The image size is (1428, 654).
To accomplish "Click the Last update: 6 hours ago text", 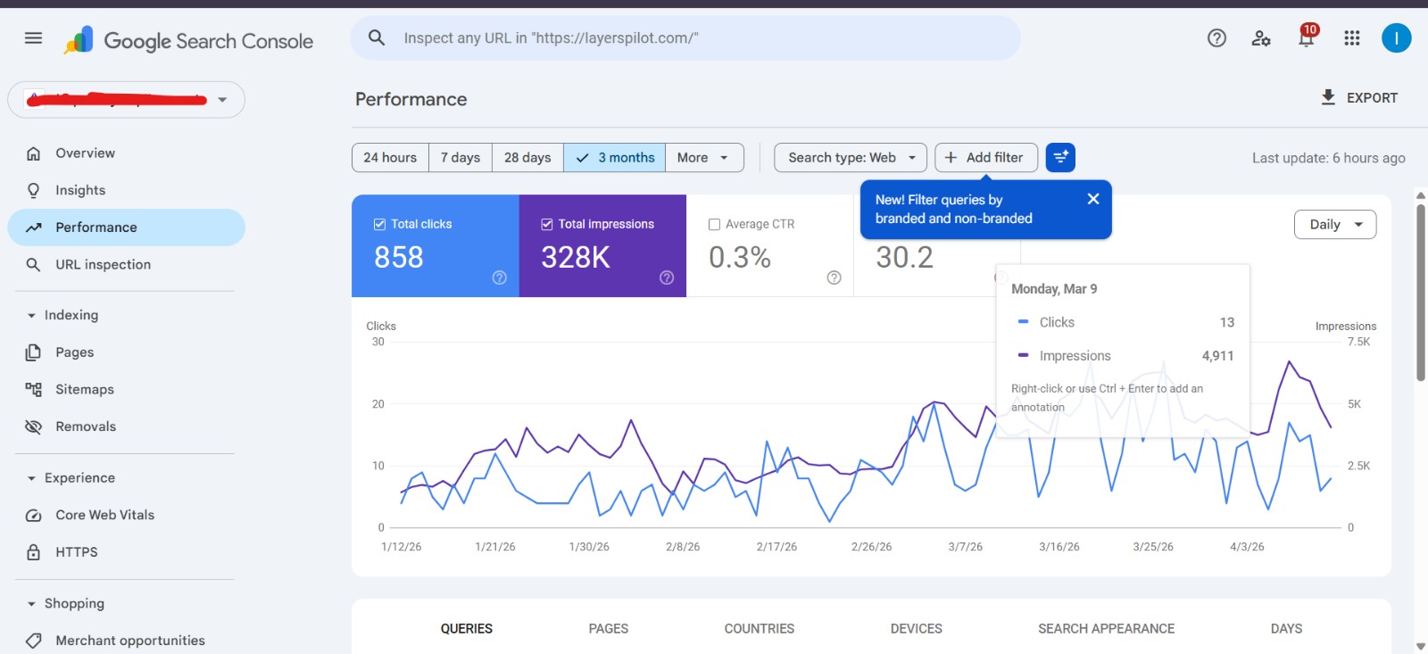I will click(x=1328, y=158).
